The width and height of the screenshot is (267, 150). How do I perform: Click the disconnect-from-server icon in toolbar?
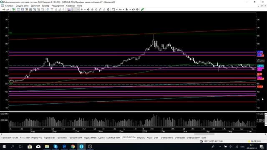click(8, 10)
